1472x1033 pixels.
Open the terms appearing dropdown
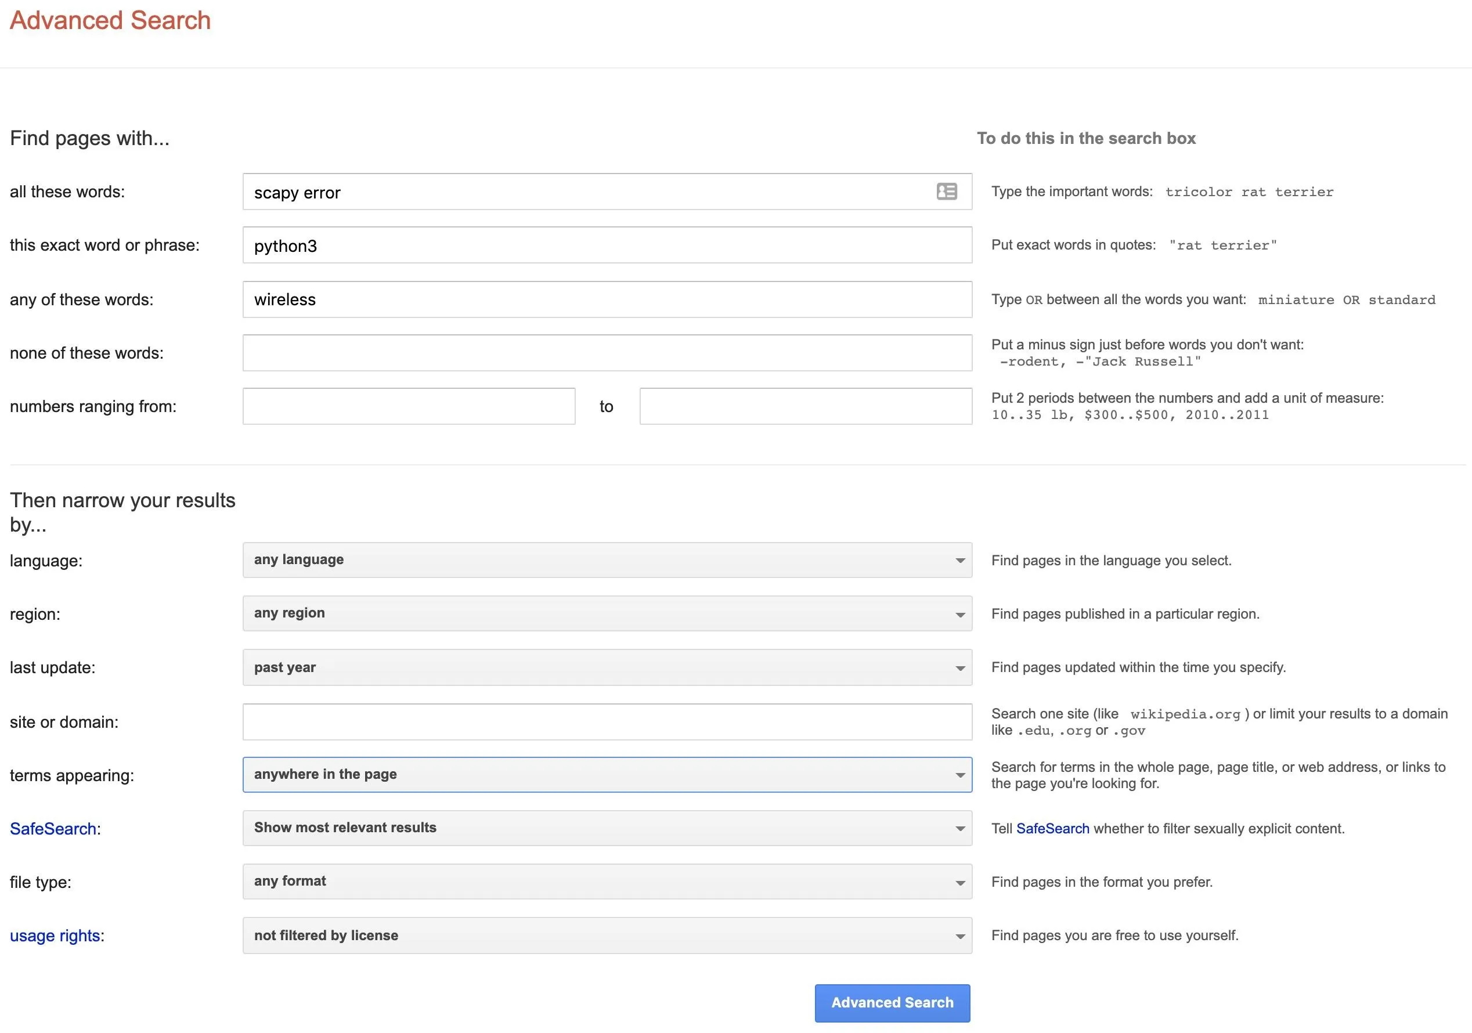pos(607,774)
